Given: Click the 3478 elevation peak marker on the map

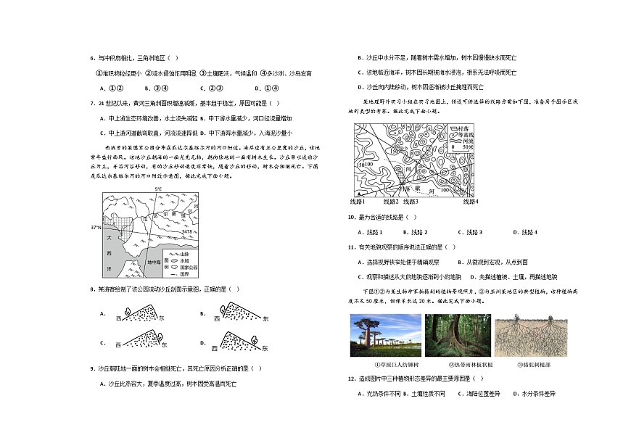Looking at the screenshot, I should pos(186,231).
